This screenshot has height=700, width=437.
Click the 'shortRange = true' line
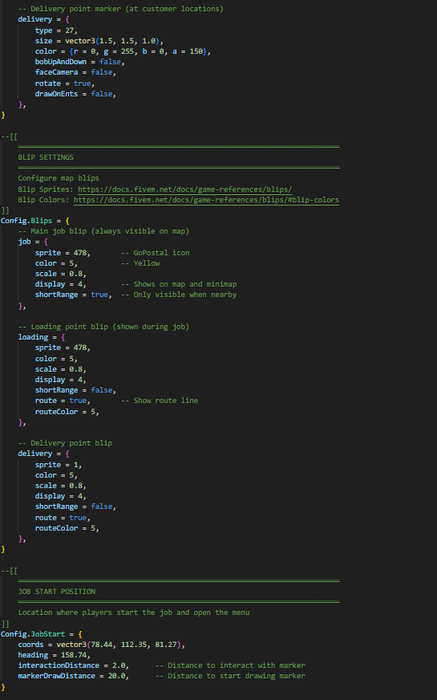[74, 295]
